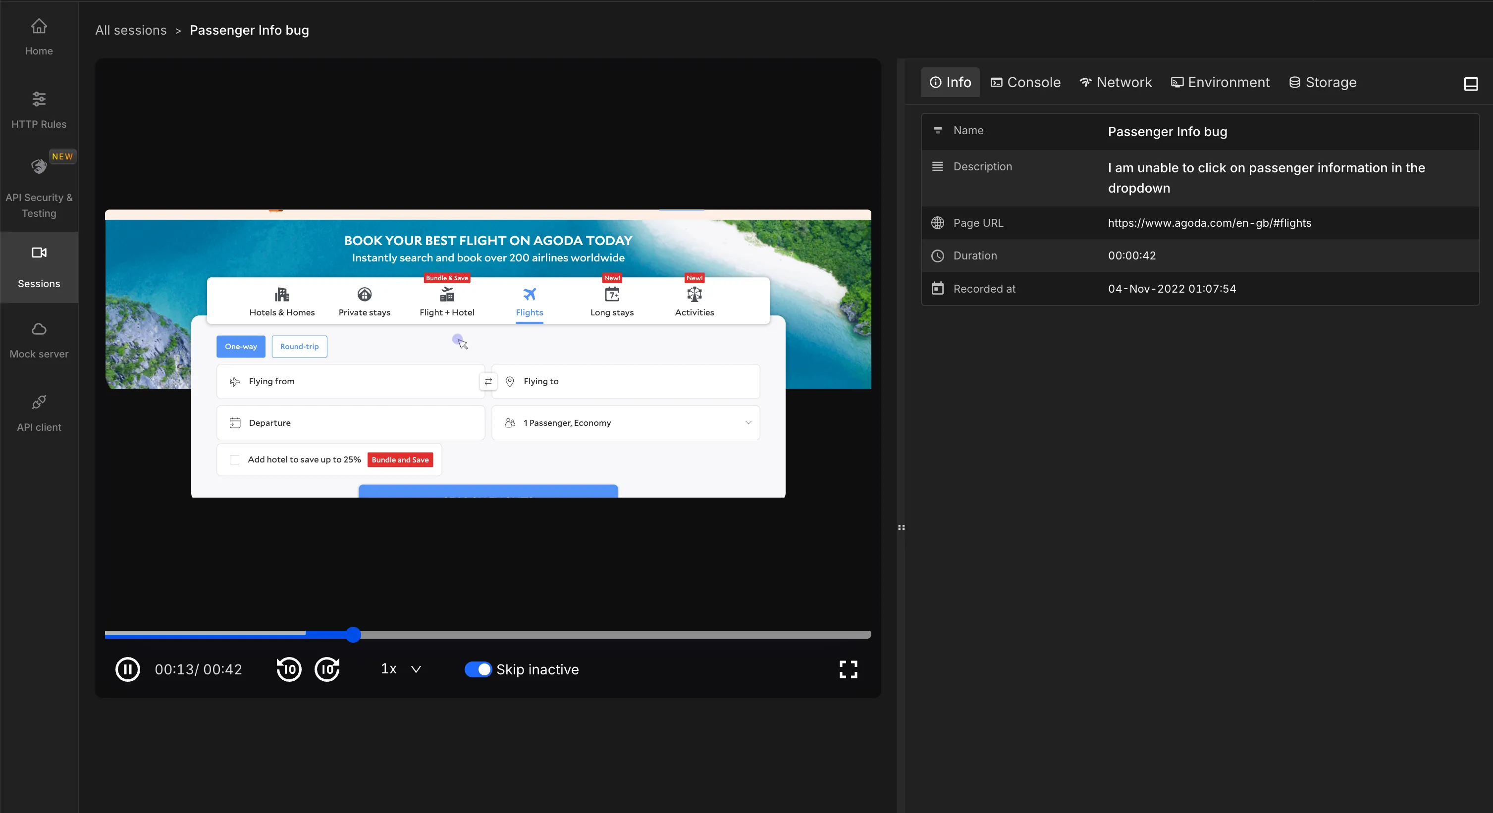Switch to the Console tab
The width and height of the screenshot is (1493, 813).
(1025, 82)
